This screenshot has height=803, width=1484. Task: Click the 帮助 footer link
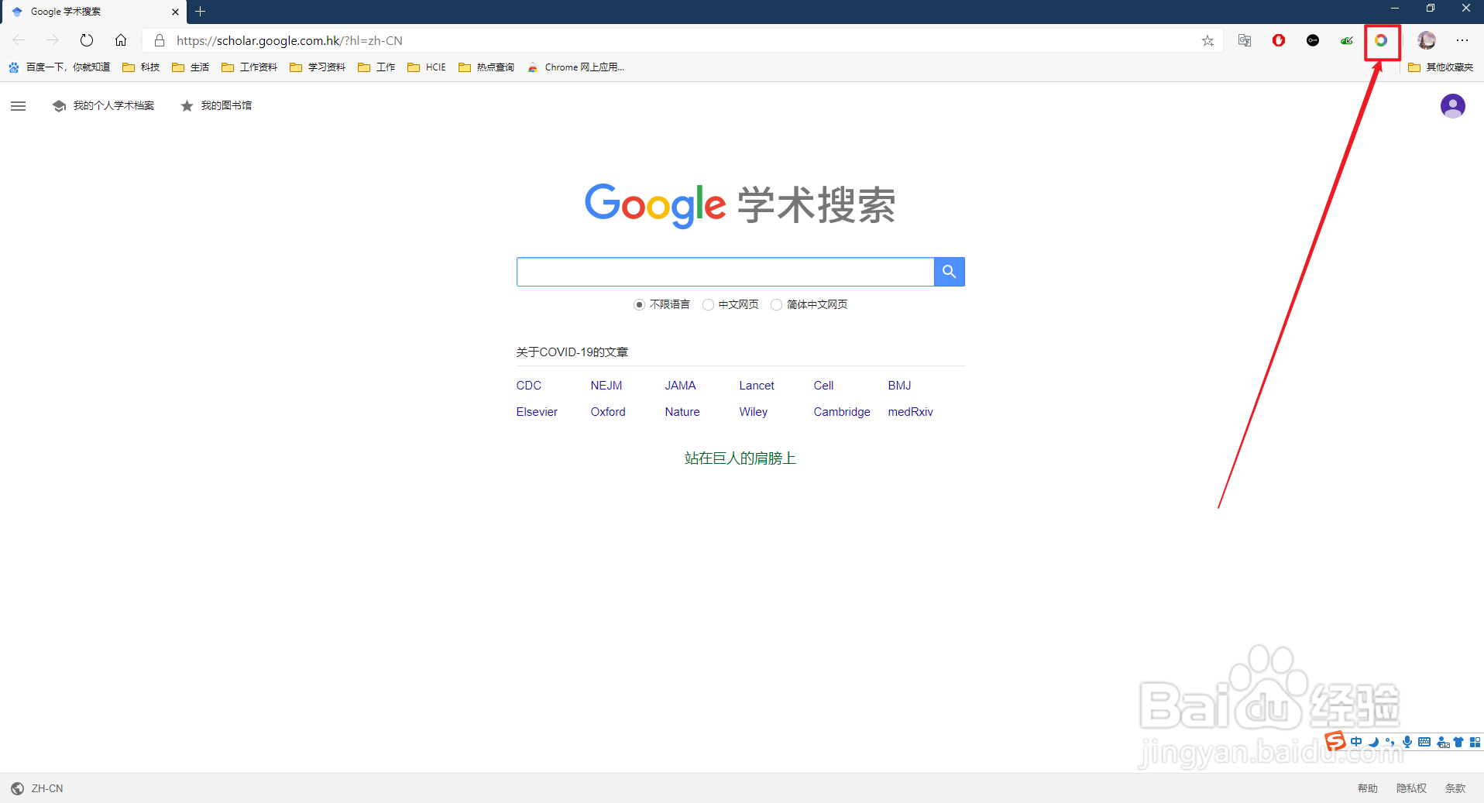click(x=1368, y=788)
